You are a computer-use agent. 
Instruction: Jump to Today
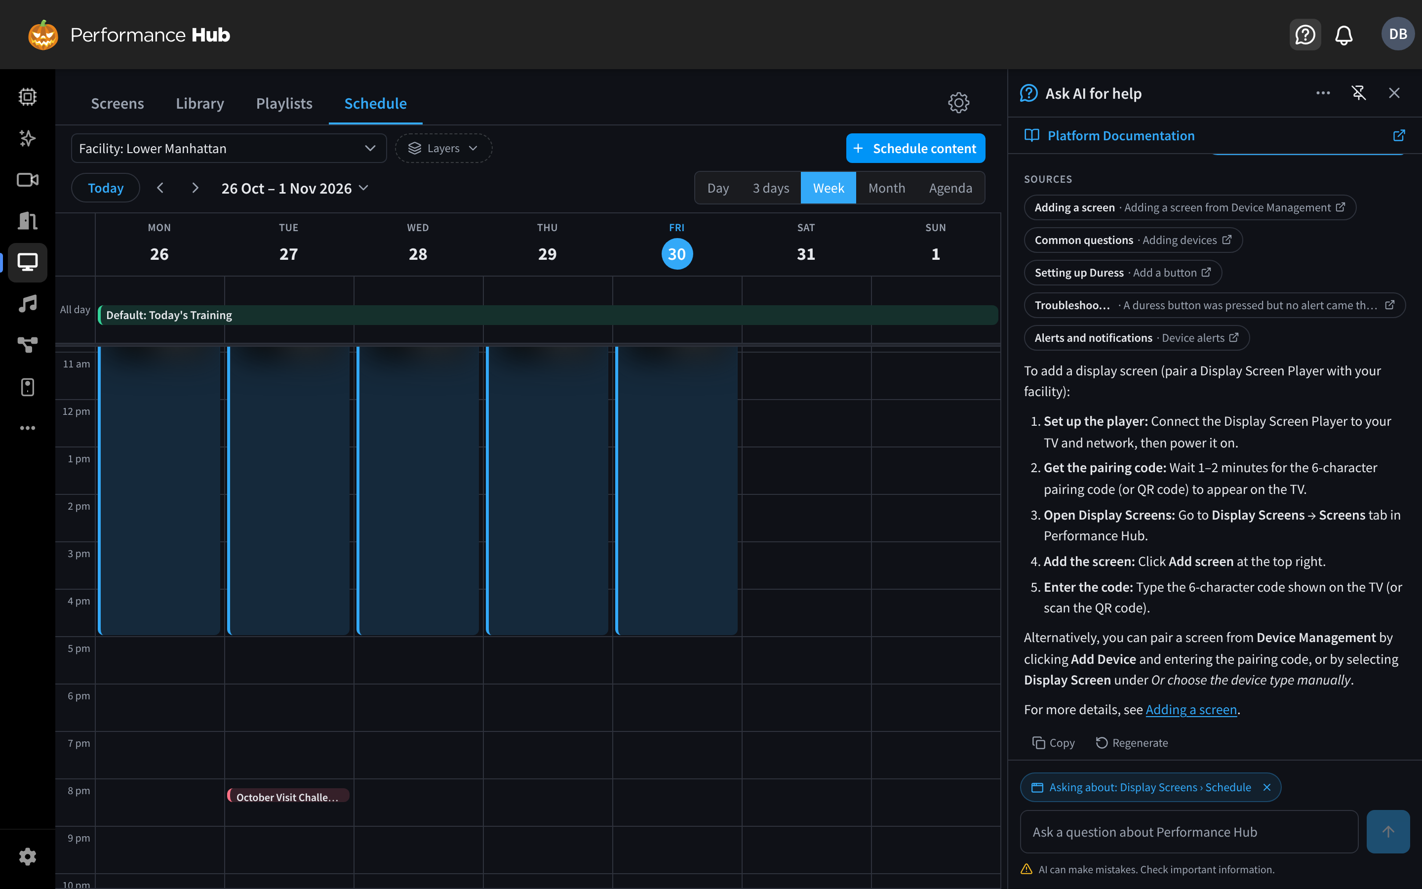click(x=106, y=188)
